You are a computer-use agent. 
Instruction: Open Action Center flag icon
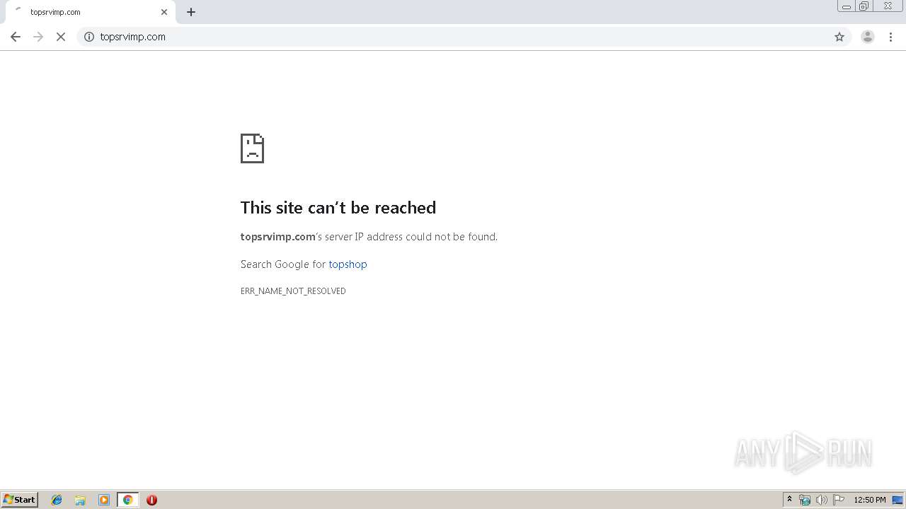click(839, 500)
